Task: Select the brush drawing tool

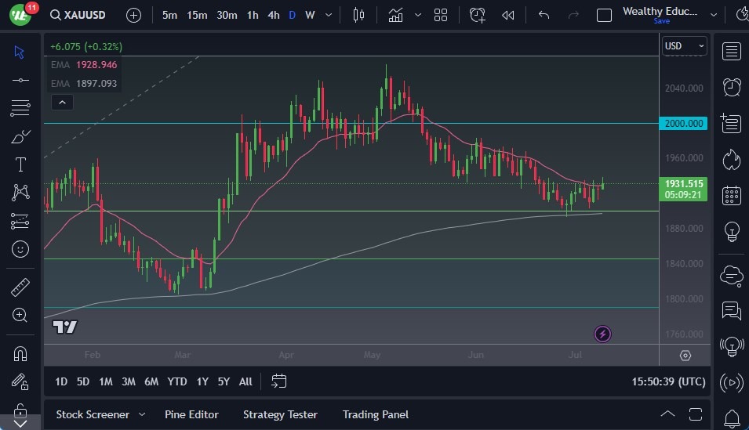Action: 20,136
